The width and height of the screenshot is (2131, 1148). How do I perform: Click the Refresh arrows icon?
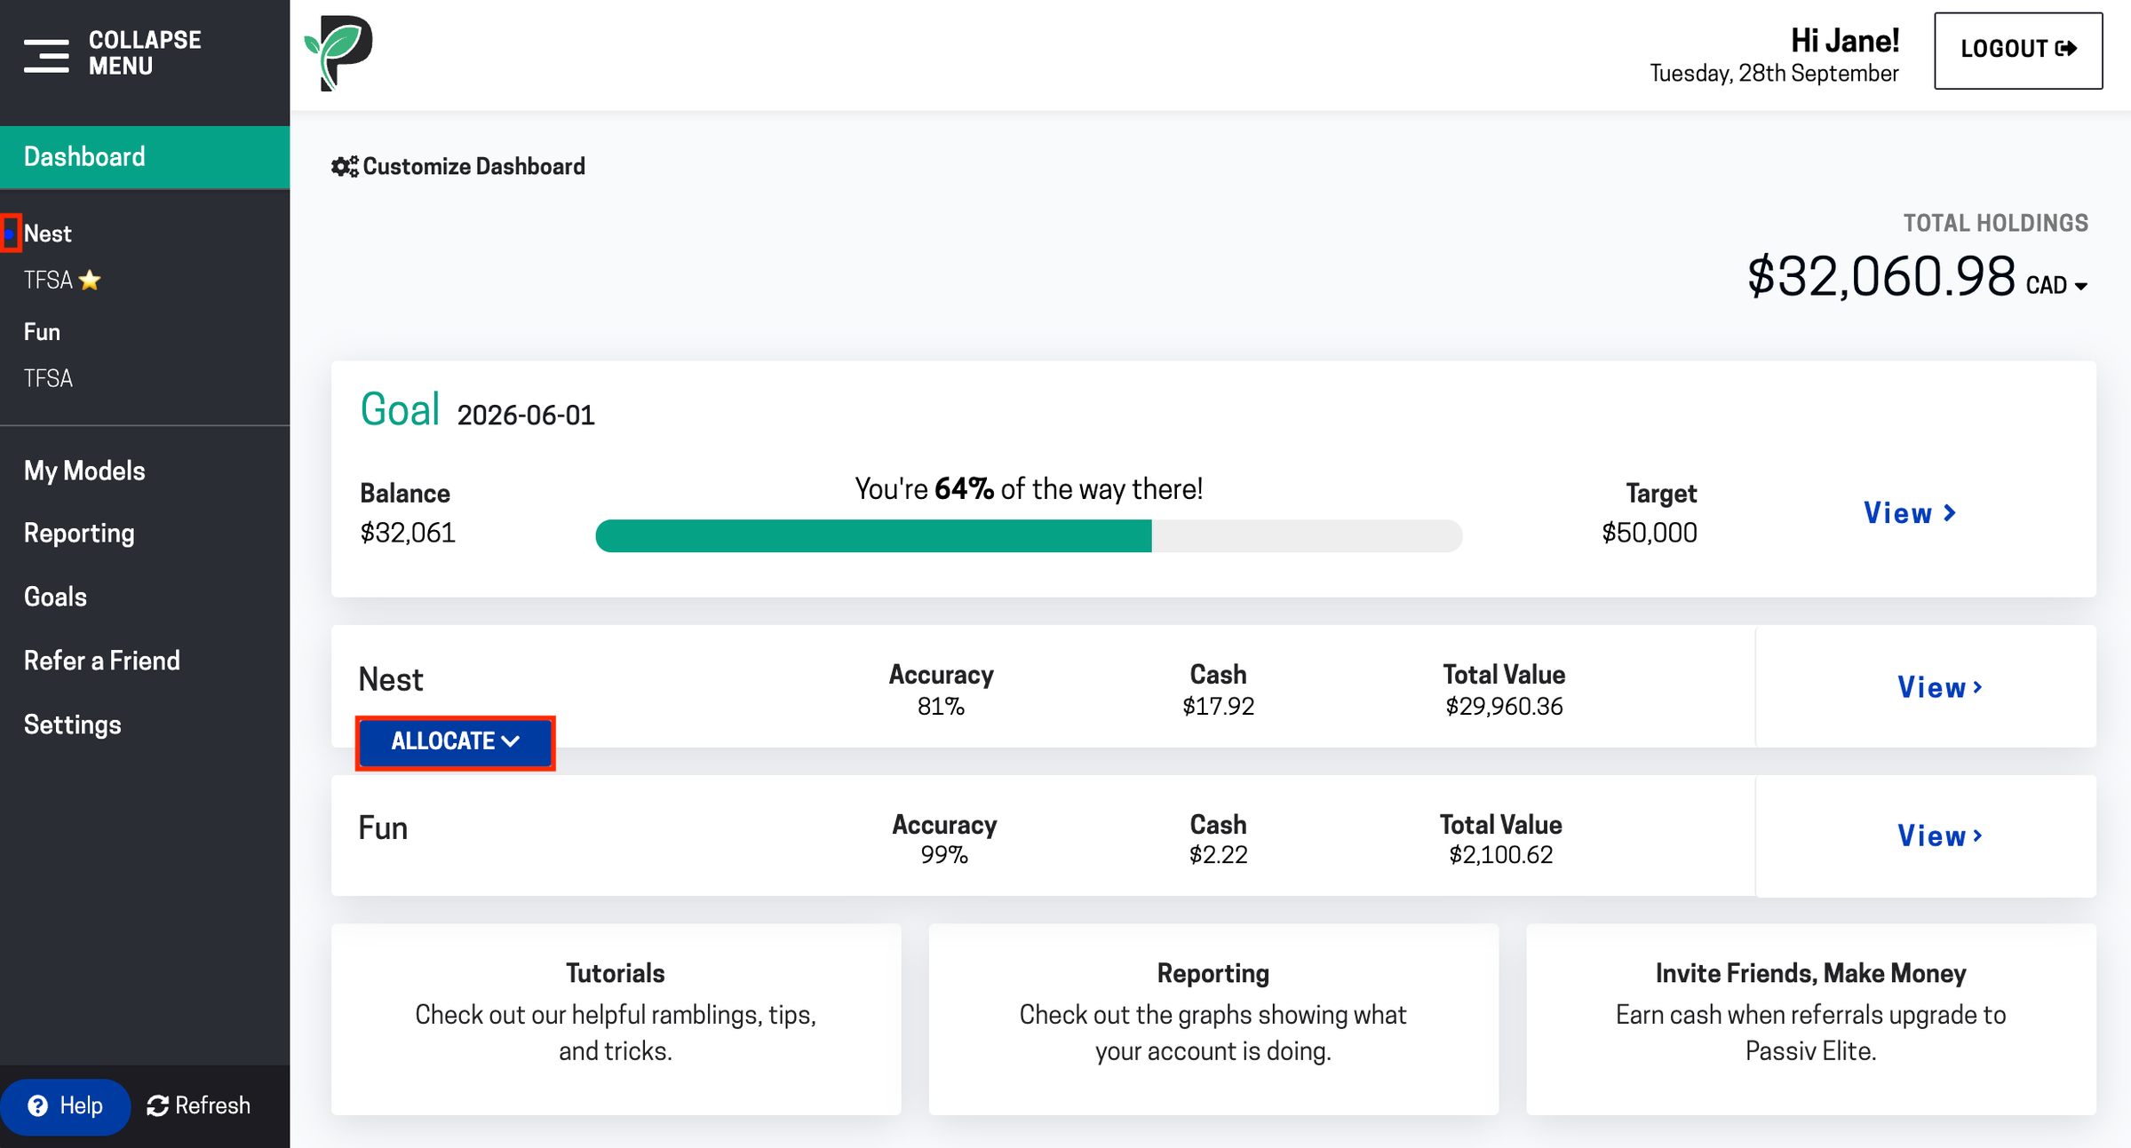158,1105
